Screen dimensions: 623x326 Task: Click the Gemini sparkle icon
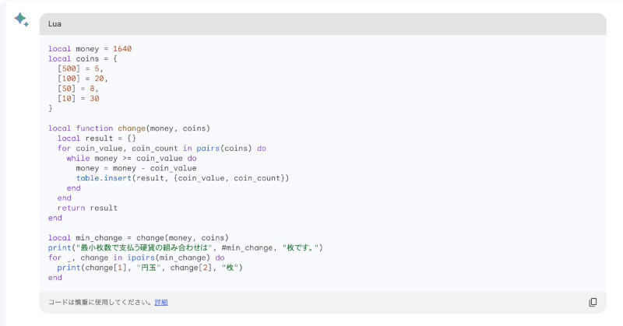pos(21,19)
